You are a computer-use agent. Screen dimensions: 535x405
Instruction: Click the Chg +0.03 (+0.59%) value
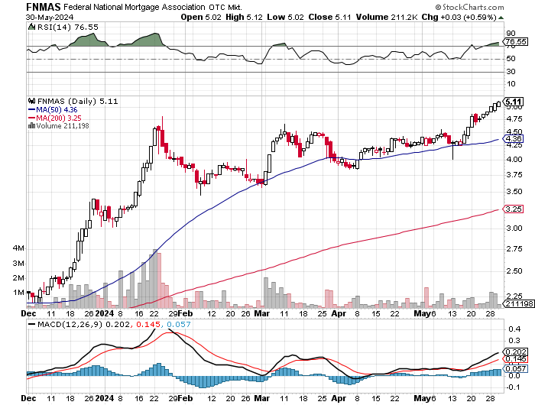click(459, 17)
